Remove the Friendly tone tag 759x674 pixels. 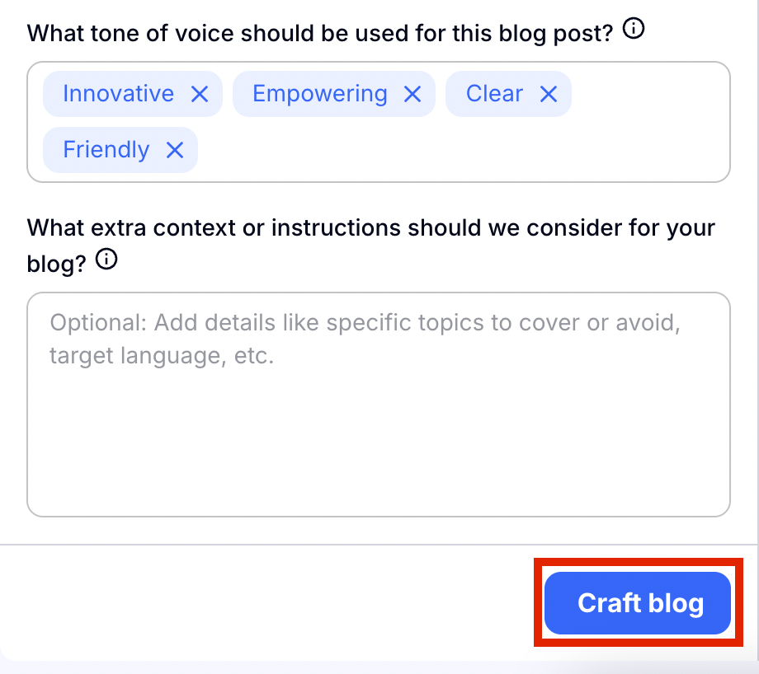point(174,150)
